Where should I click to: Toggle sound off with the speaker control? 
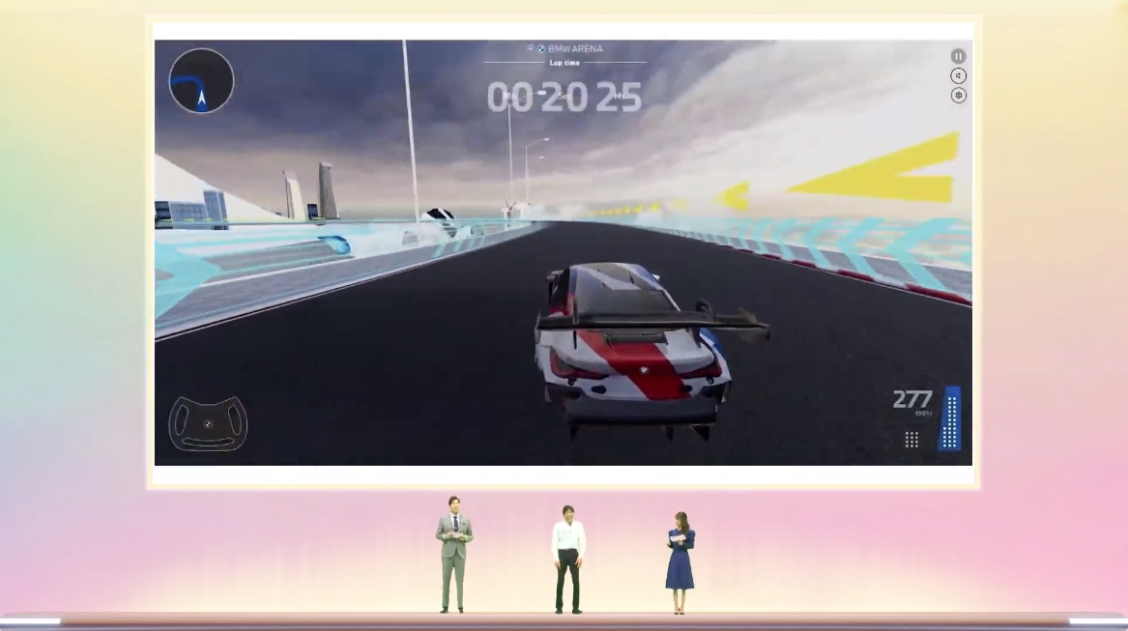tap(958, 75)
